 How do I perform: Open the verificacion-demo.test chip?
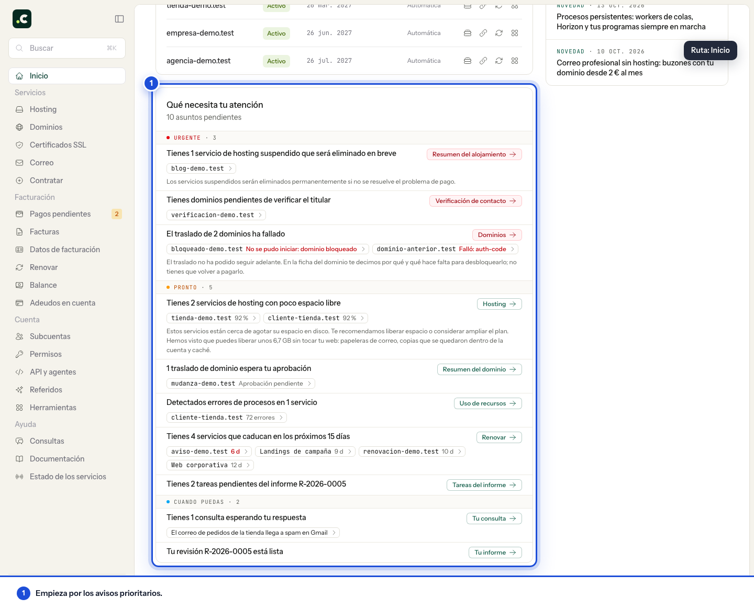pyautogui.click(x=216, y=215)
